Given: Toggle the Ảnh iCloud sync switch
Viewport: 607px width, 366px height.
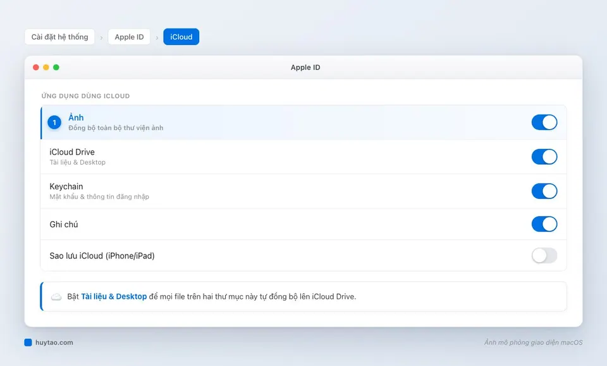Looking at the screenshot, I should click(544, 122).
